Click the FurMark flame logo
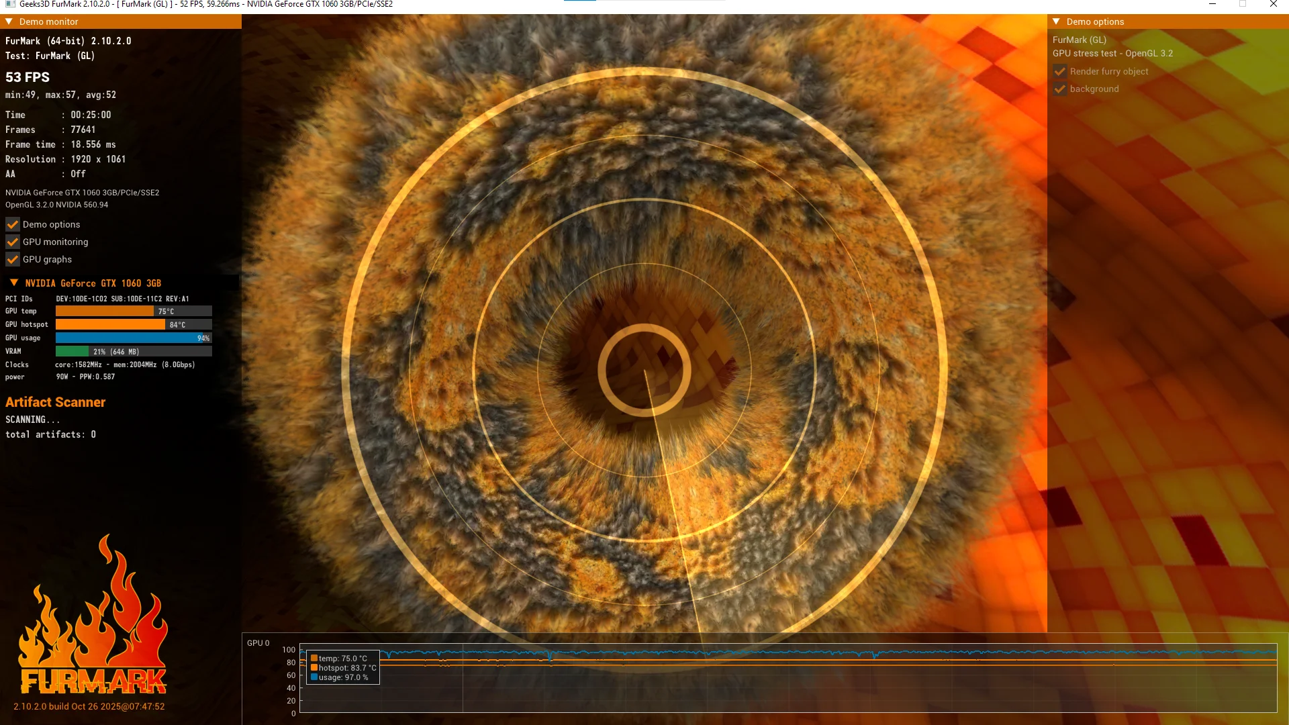Image resolution: width=1289 pixels, height=725 pixels. click(x=93, y=614)
